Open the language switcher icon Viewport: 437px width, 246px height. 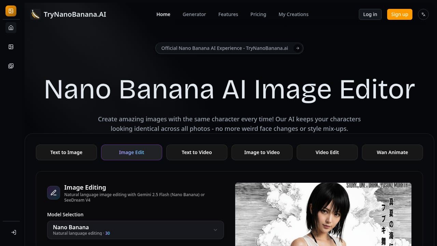click(x=423, y=14)
